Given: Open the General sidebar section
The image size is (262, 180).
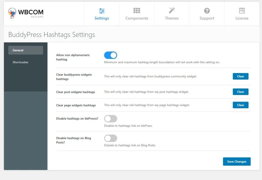Looking at the screenshot, I should pos(26,50).
